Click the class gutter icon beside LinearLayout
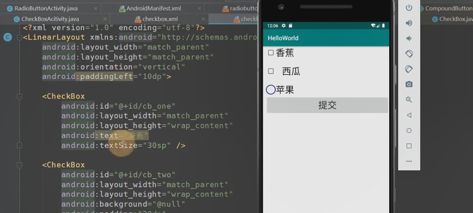This screenshot has height=213, width=473. (x=7, y=38)
